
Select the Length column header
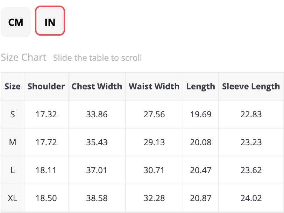point(201,86)
